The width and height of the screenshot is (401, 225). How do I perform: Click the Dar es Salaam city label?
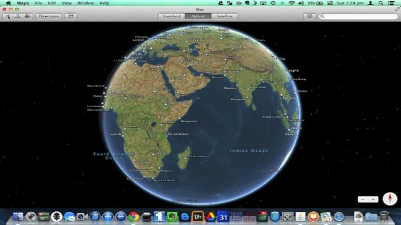[178, 134]
